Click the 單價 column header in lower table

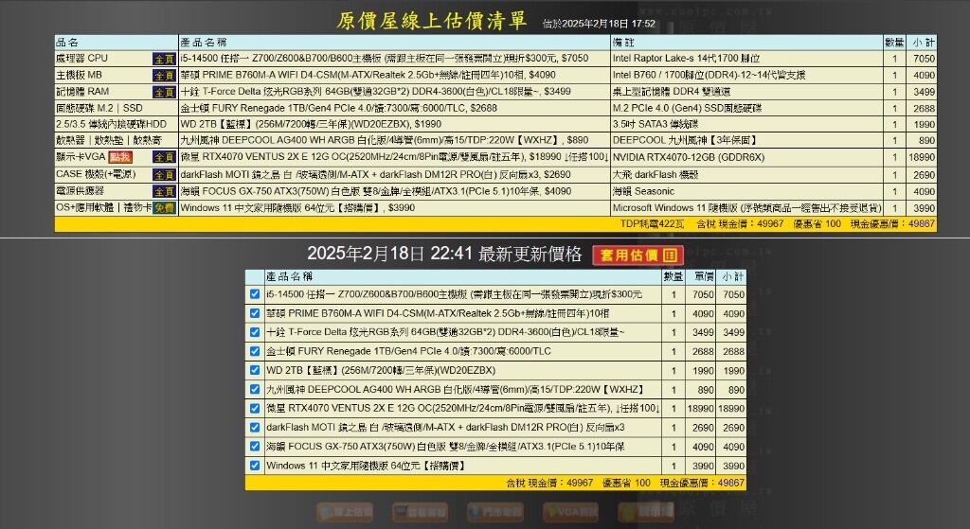pos(704,276)
